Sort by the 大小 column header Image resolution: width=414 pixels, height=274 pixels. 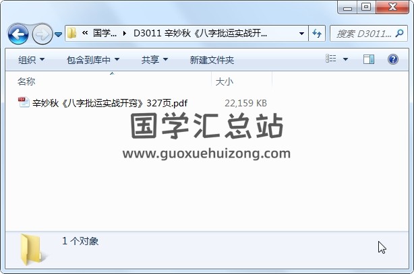coord(224,81)
